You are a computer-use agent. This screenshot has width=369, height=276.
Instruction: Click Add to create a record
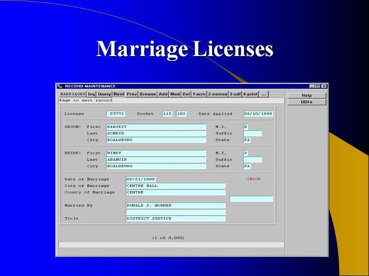[x=163, y=94]
